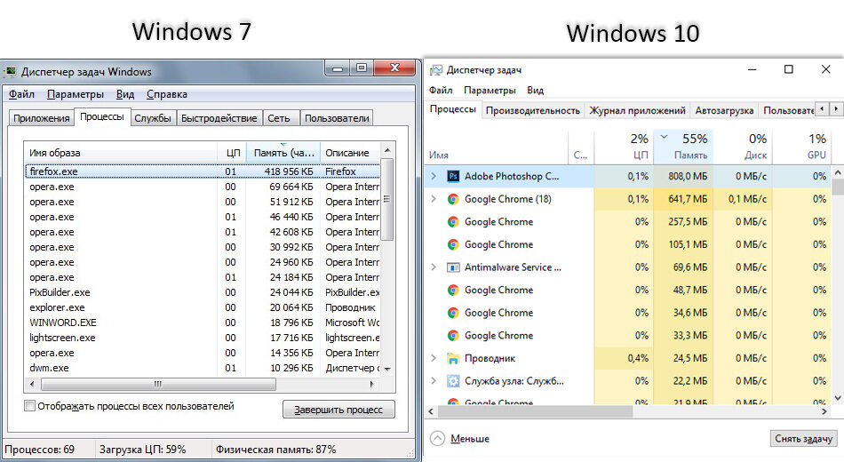Image resolution: width=844 pixels, height=462 pixels.
Task: Switch to Службы tab in Windows 7
Action: tap(153, 118)
